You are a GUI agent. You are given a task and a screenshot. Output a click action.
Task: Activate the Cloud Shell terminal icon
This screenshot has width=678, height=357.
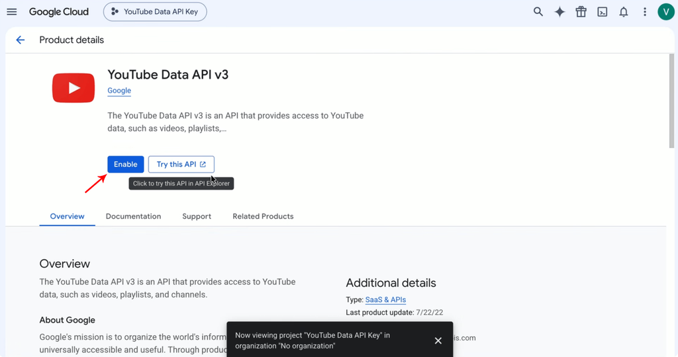pyautogui.click(x=603, y=12)
